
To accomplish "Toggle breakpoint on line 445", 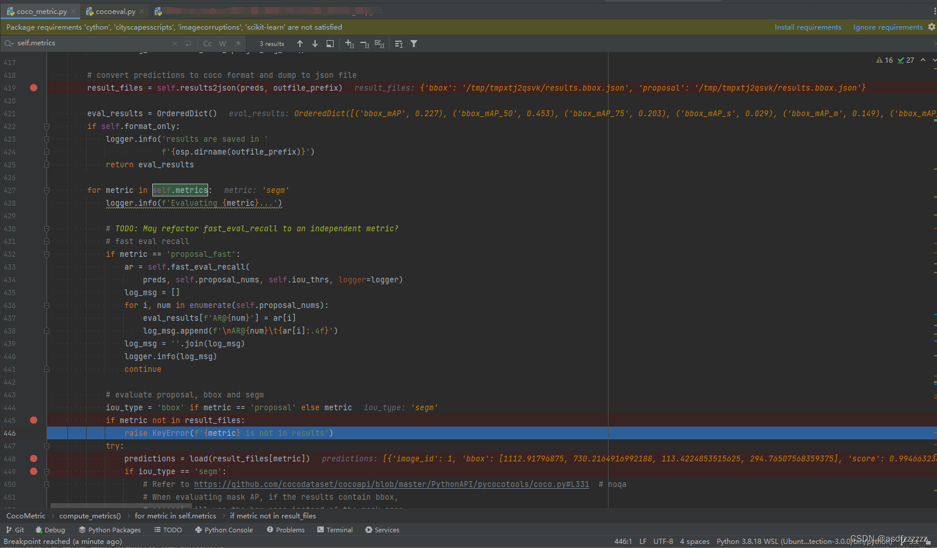I will pos(34,420).
